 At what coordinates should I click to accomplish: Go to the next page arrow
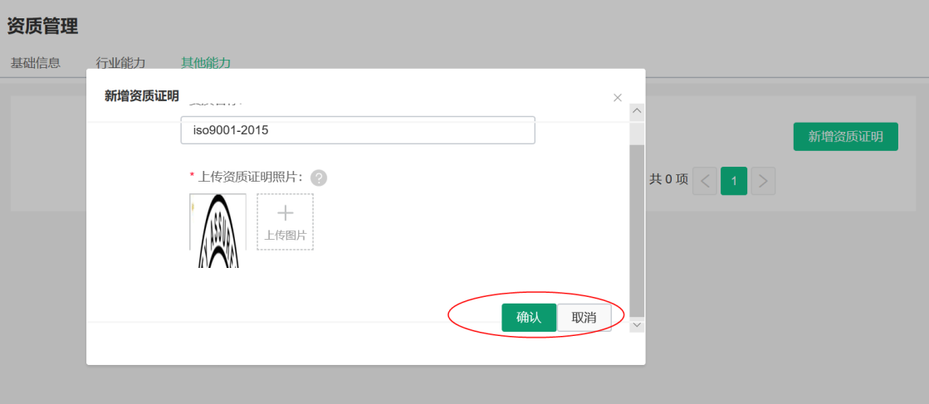(x=763, y=181)
